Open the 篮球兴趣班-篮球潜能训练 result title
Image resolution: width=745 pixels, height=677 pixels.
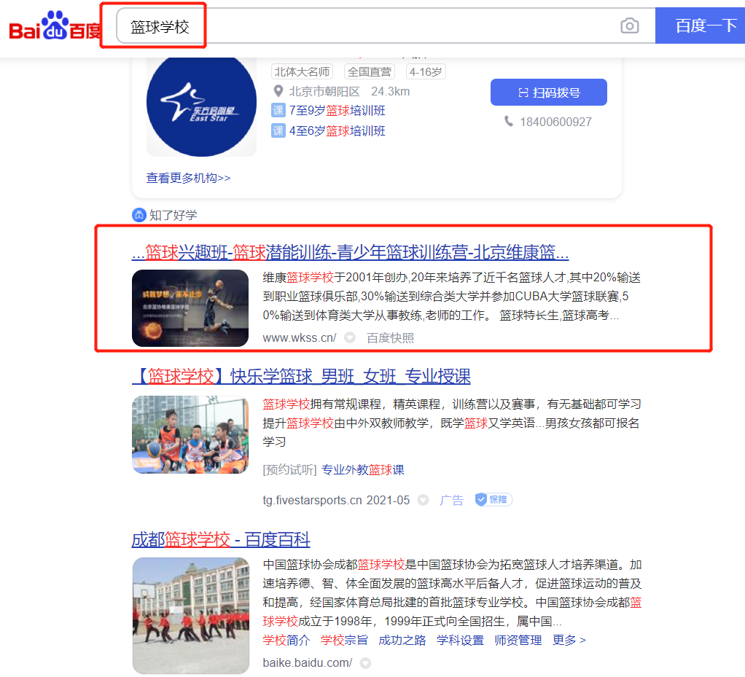point(350,252)
